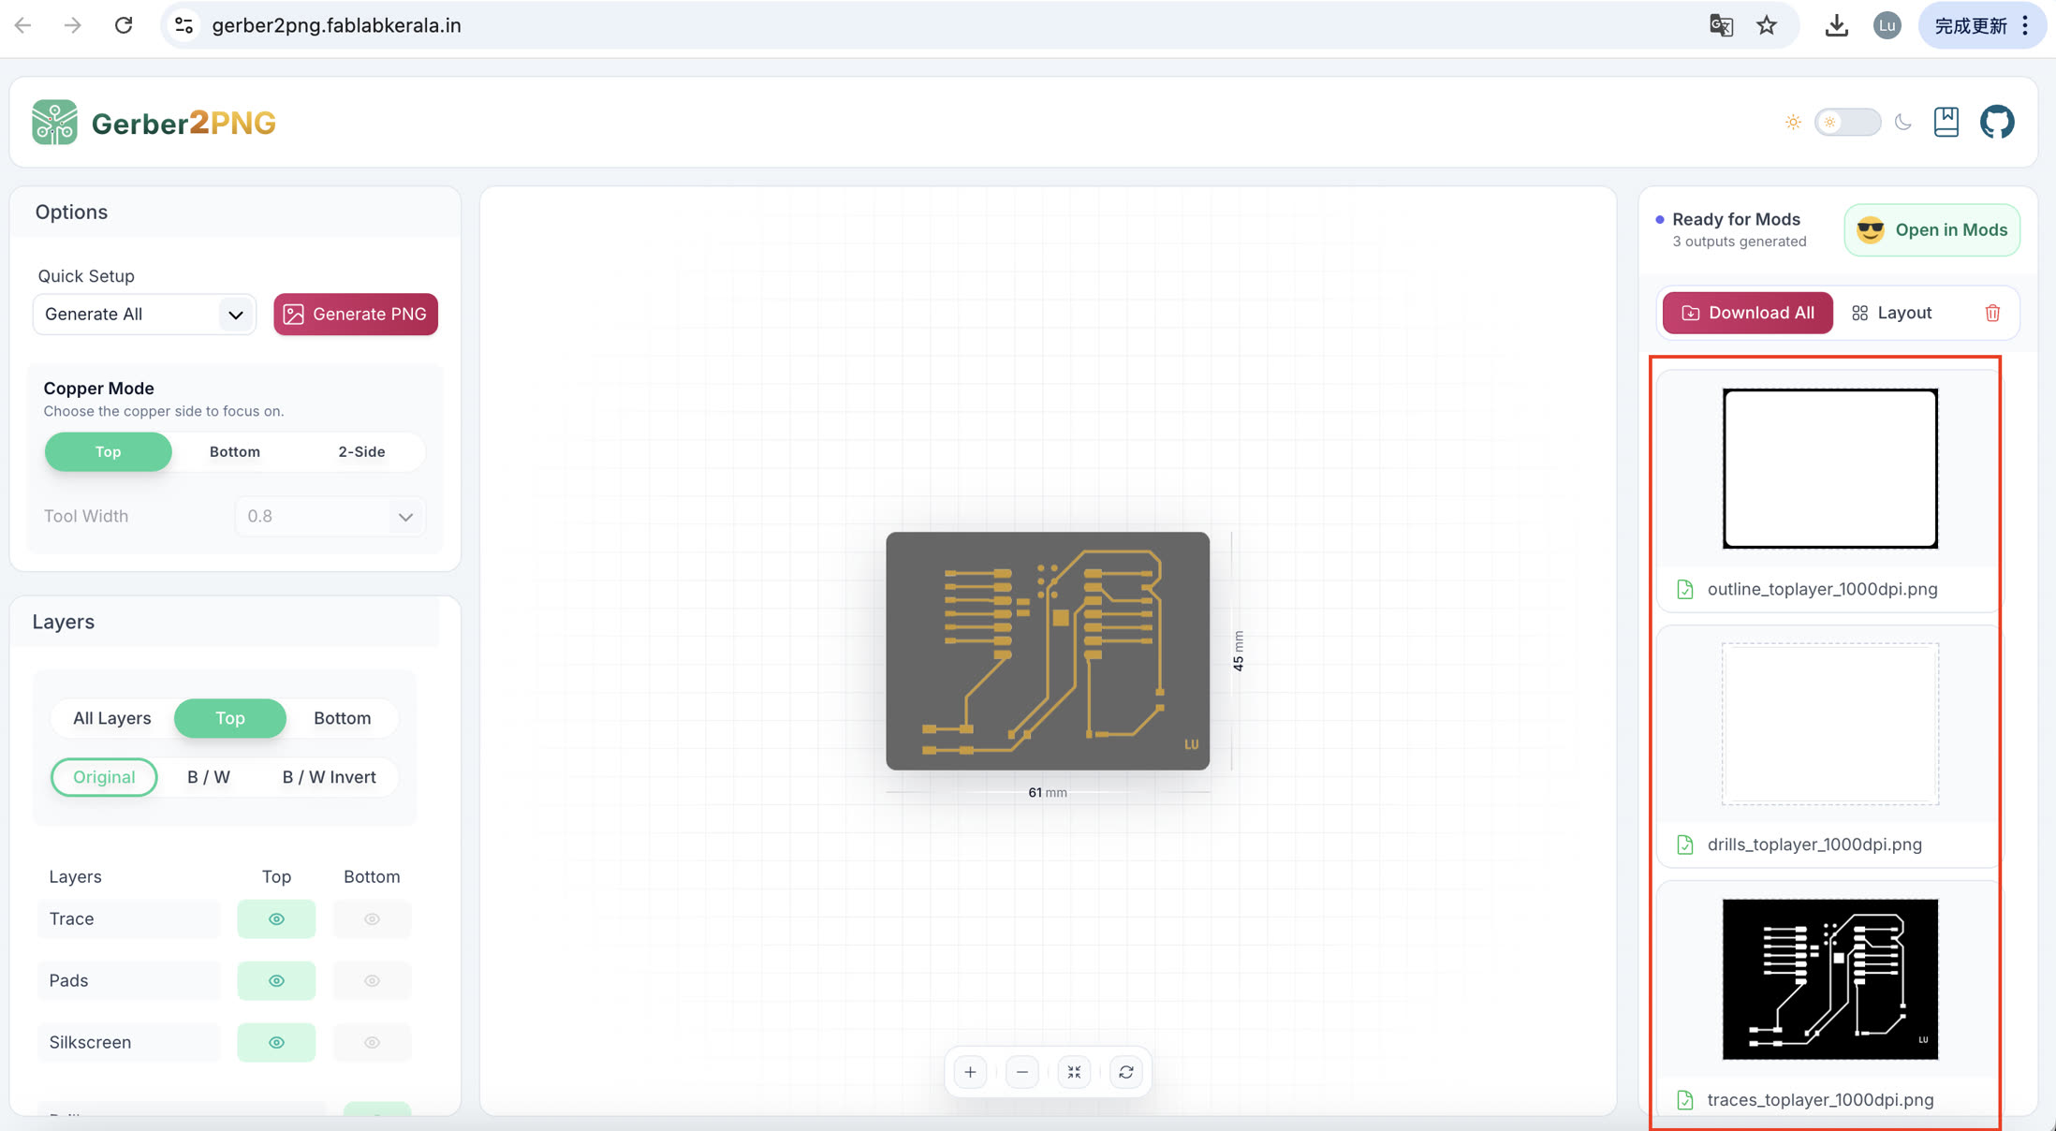The height and width of the screenshot is (1131, 2056).
Task: Open the drills toplayer thumbnail
Action: 1830,724
